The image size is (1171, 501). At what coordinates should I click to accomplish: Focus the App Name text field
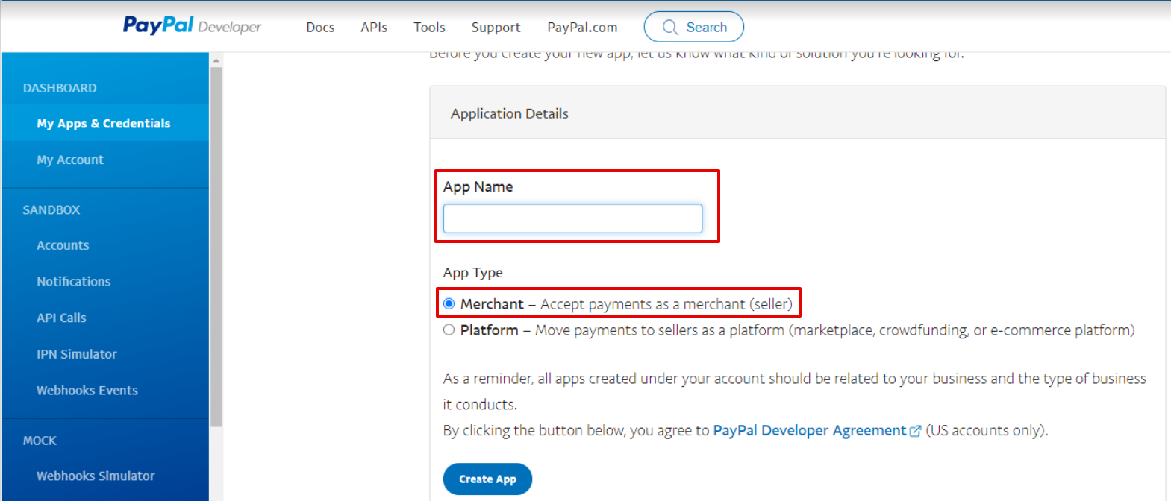(572, 218)
